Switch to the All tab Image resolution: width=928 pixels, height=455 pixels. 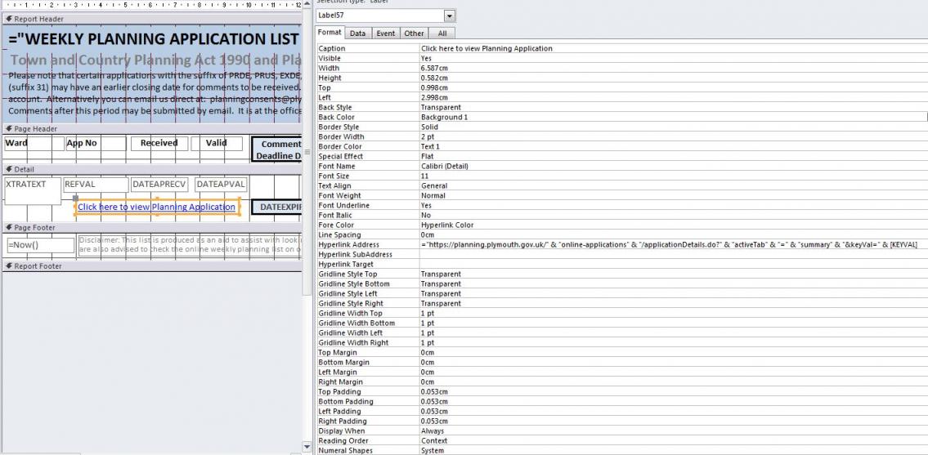(x=442, y=33)
